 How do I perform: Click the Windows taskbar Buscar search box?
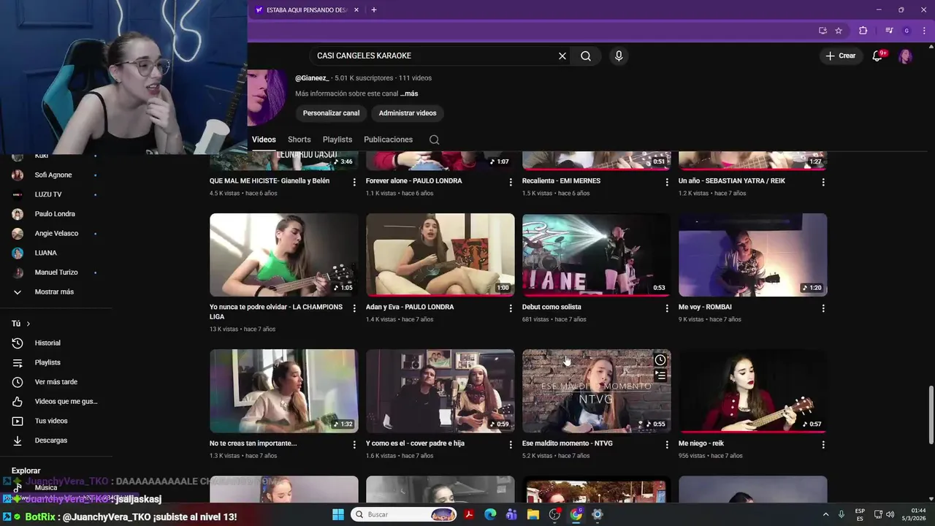[x=405, y=514]
